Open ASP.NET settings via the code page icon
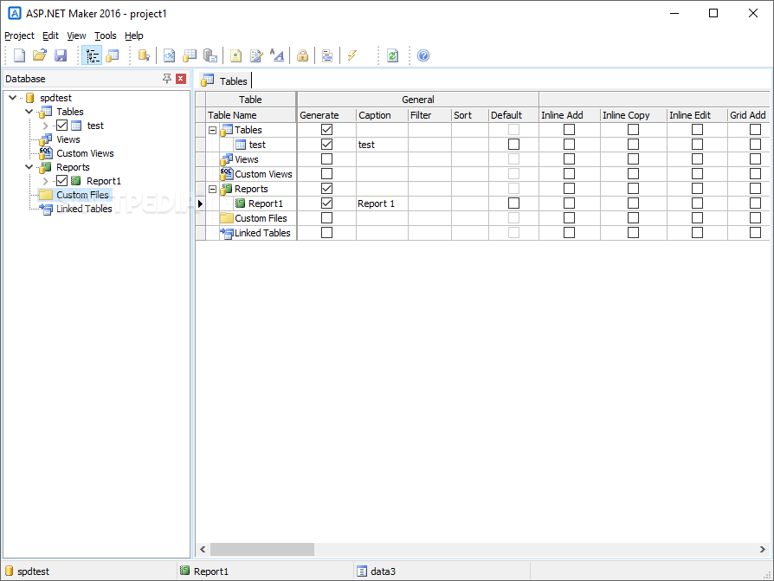The width and height of the screenshot is (774, 581). pyautogui.click(x=170, y=55)
